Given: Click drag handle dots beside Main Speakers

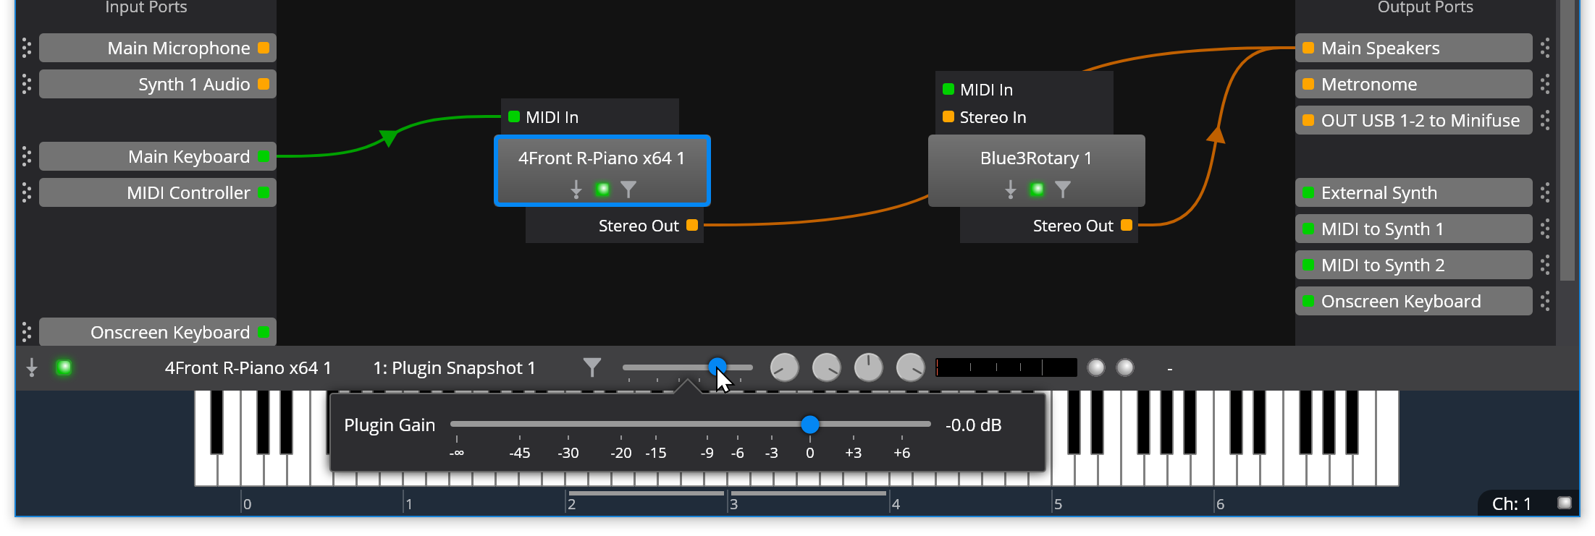Looking at the screenshot, I should tap(1545, 48).
